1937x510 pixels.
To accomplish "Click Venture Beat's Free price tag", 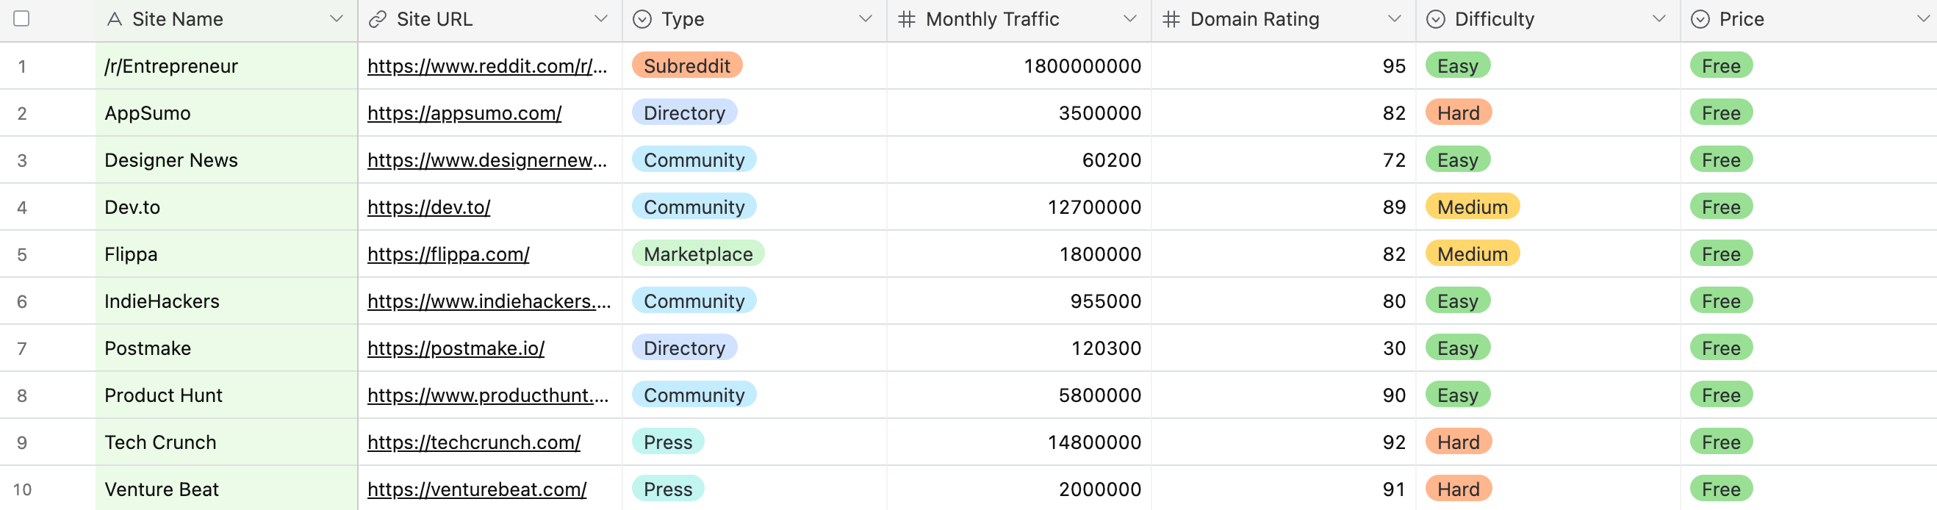I will (1721, 489).
